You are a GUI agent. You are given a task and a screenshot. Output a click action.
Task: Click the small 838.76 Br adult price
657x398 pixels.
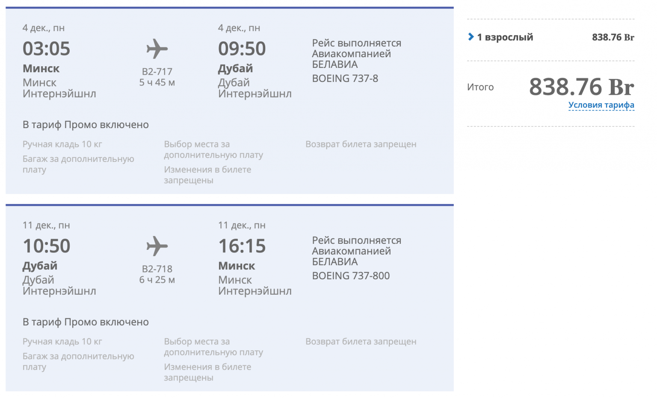[x=613, y=37]
